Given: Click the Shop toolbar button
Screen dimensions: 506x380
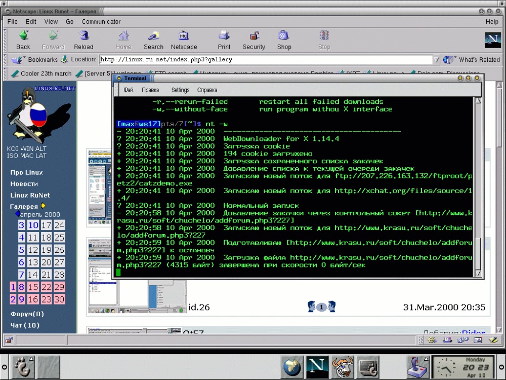Looking at the screenshot, I should tap(284, 40).
